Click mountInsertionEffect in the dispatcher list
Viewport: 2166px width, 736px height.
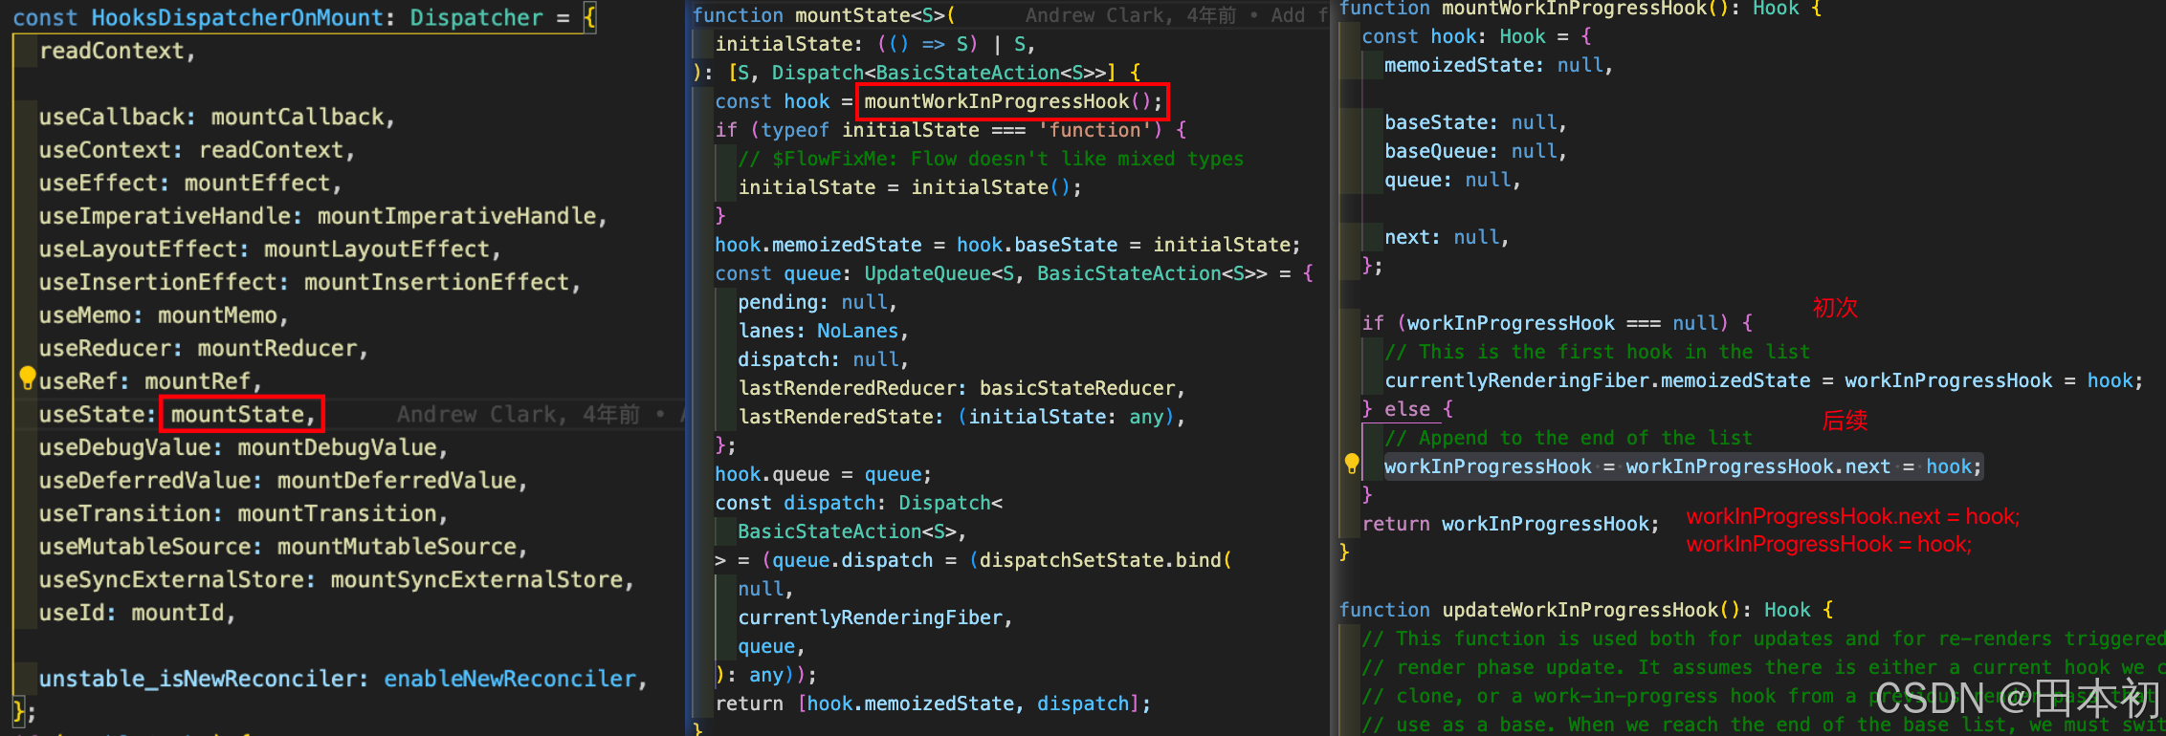tap(437, 282)
